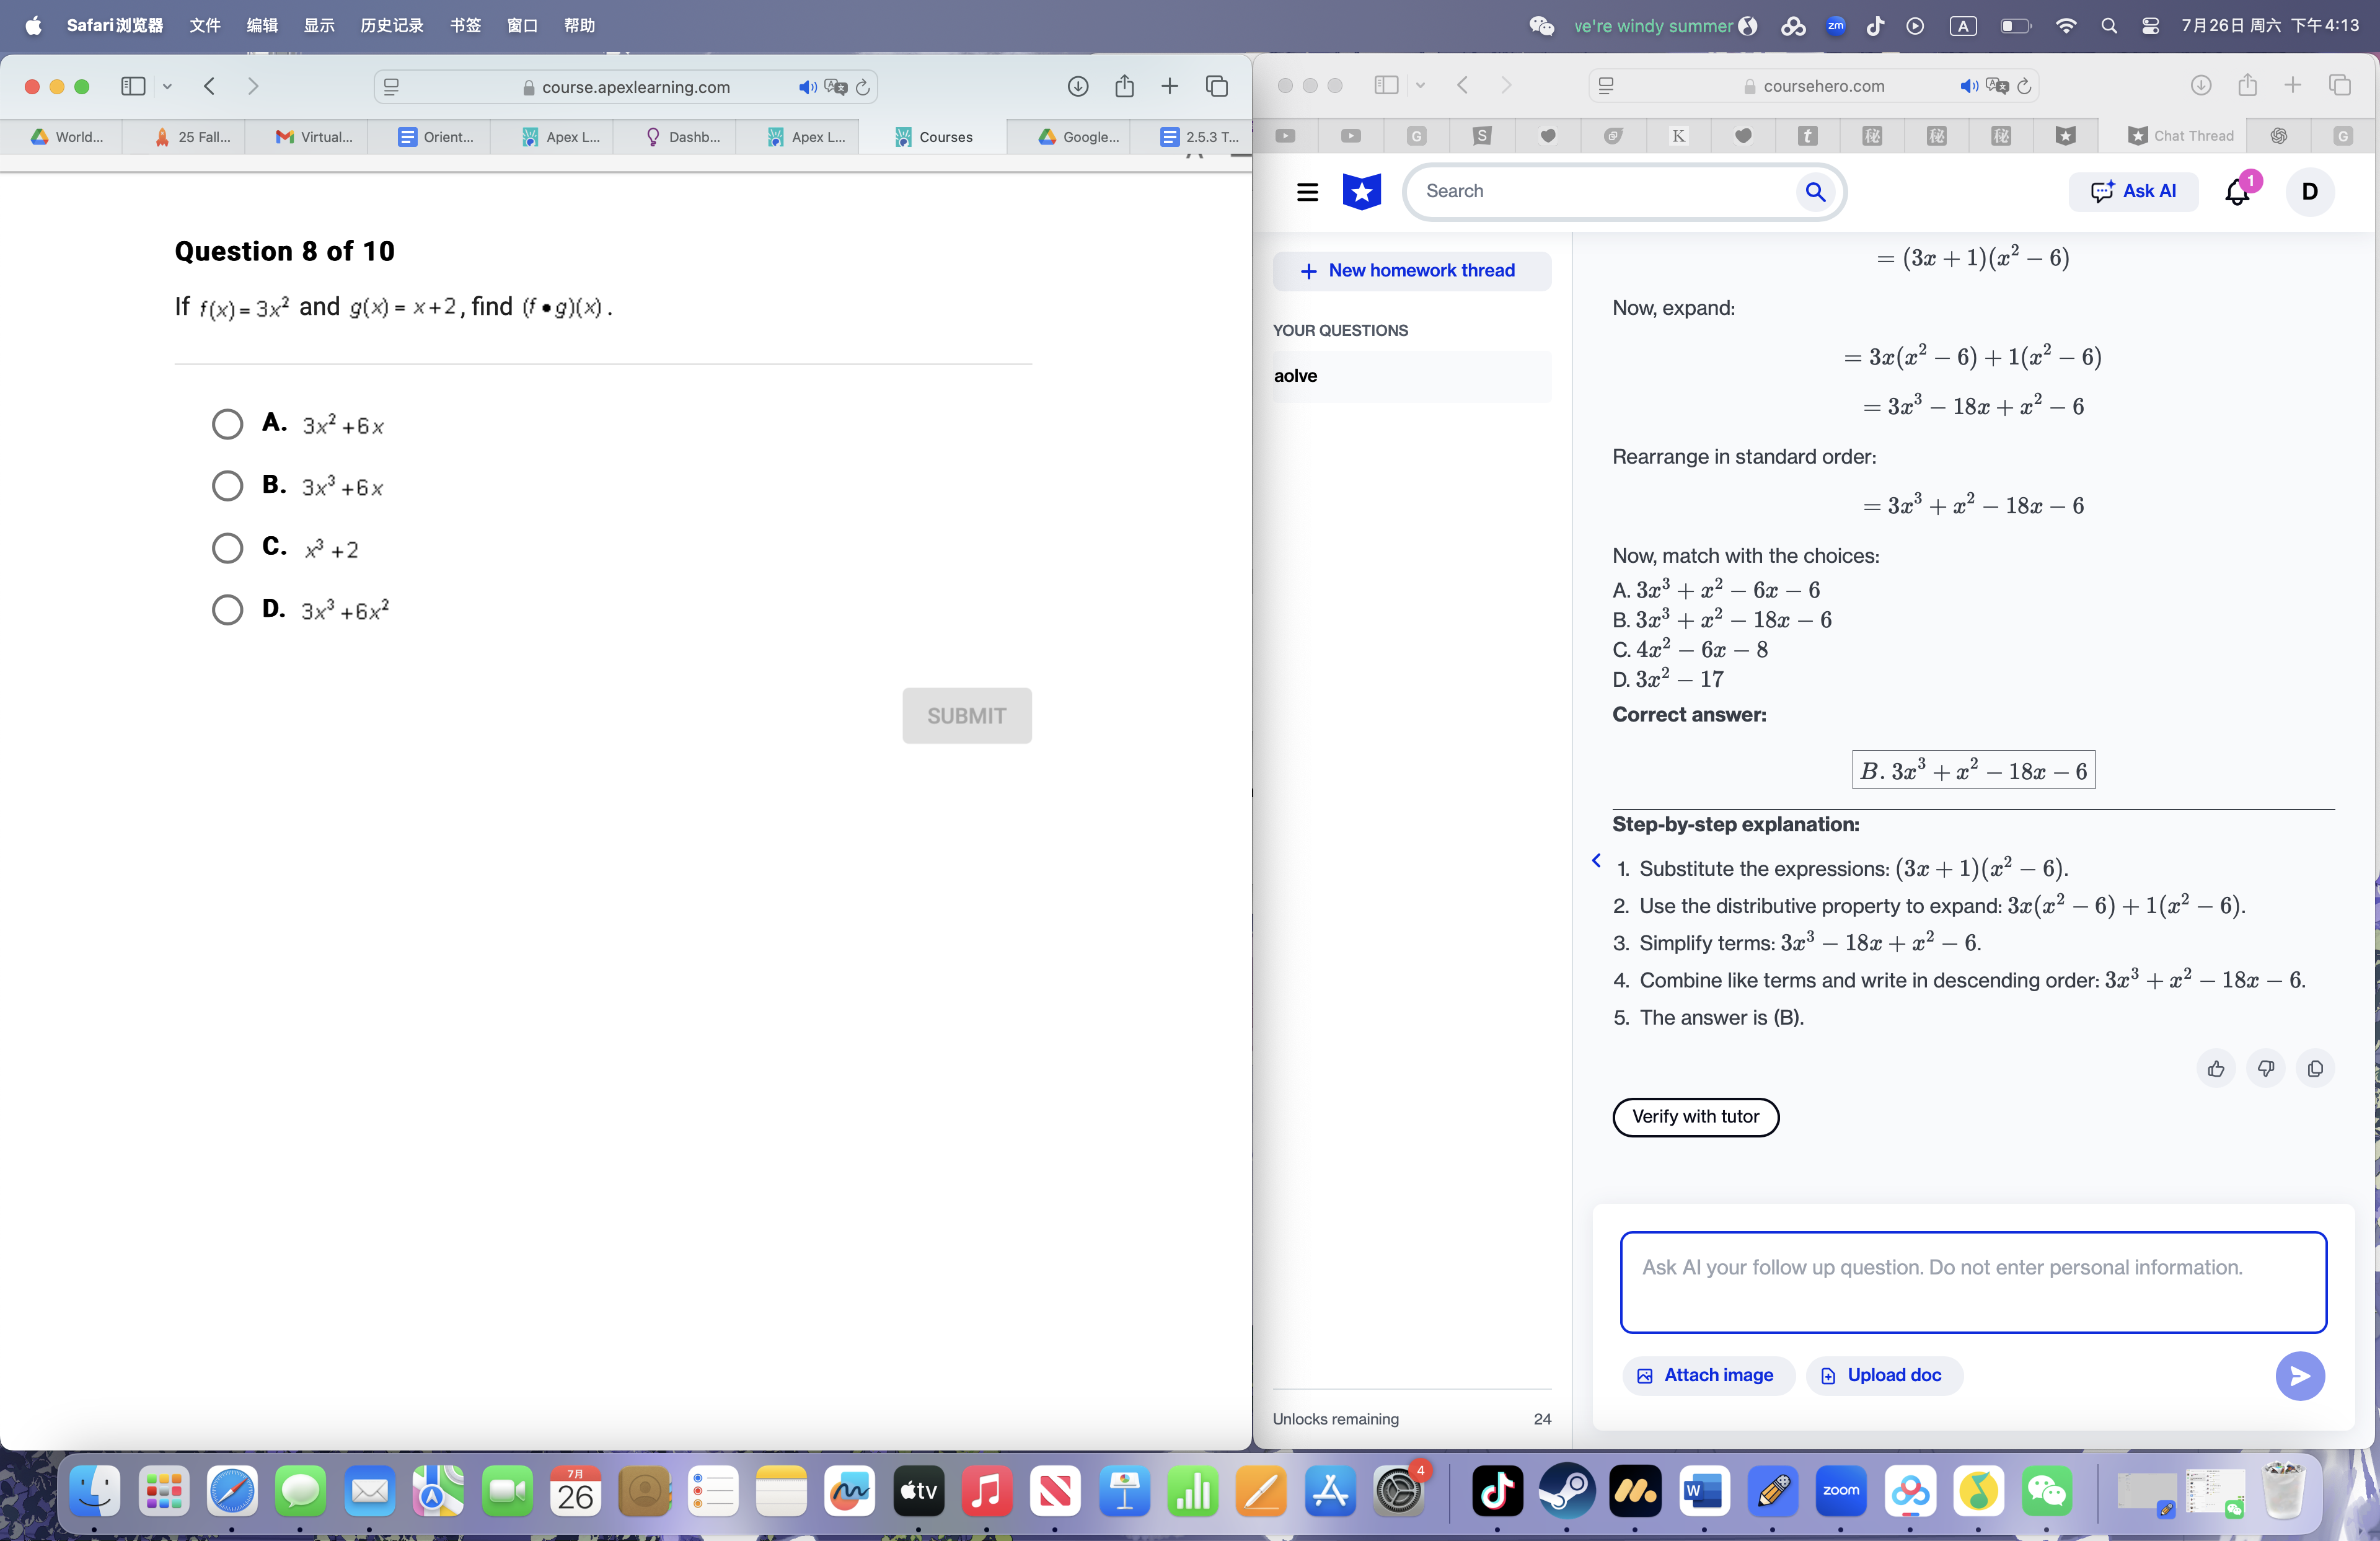Image resolution: width=2380 pixels, height=1541 pixels.
Task: Open the Coursehero hamburger menu
Action: pos(1307,192)
